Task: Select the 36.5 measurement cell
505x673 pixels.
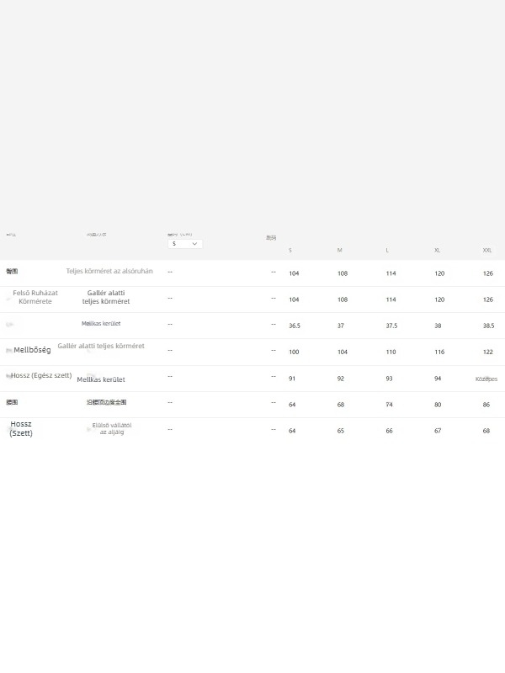Action: coord(295,326)
